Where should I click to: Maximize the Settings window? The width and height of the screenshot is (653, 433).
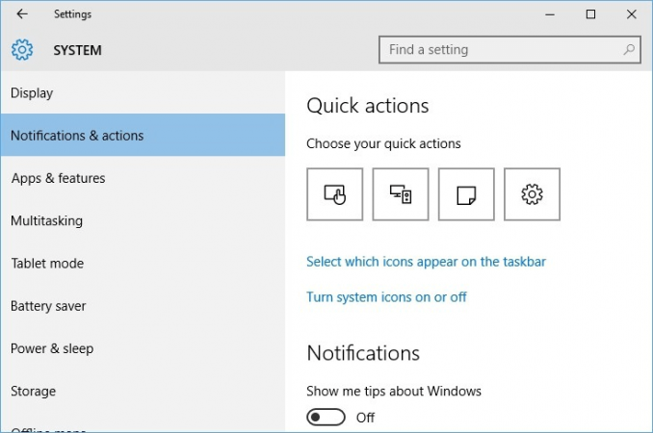point(590,14)
